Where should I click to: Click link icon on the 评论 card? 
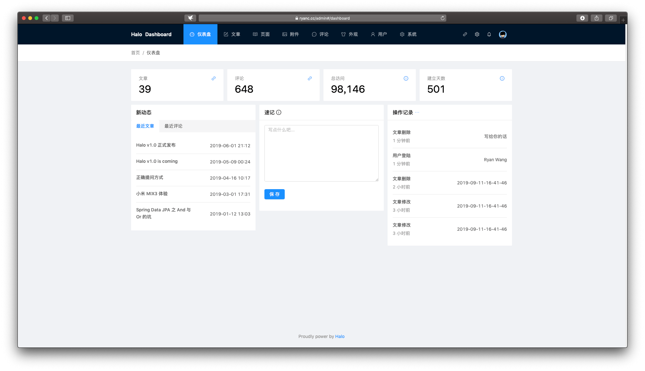click(x=310, y=78)
